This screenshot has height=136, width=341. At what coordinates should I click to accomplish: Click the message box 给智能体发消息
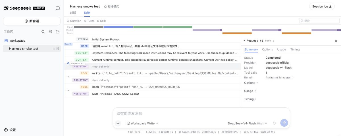click(201, 113)
